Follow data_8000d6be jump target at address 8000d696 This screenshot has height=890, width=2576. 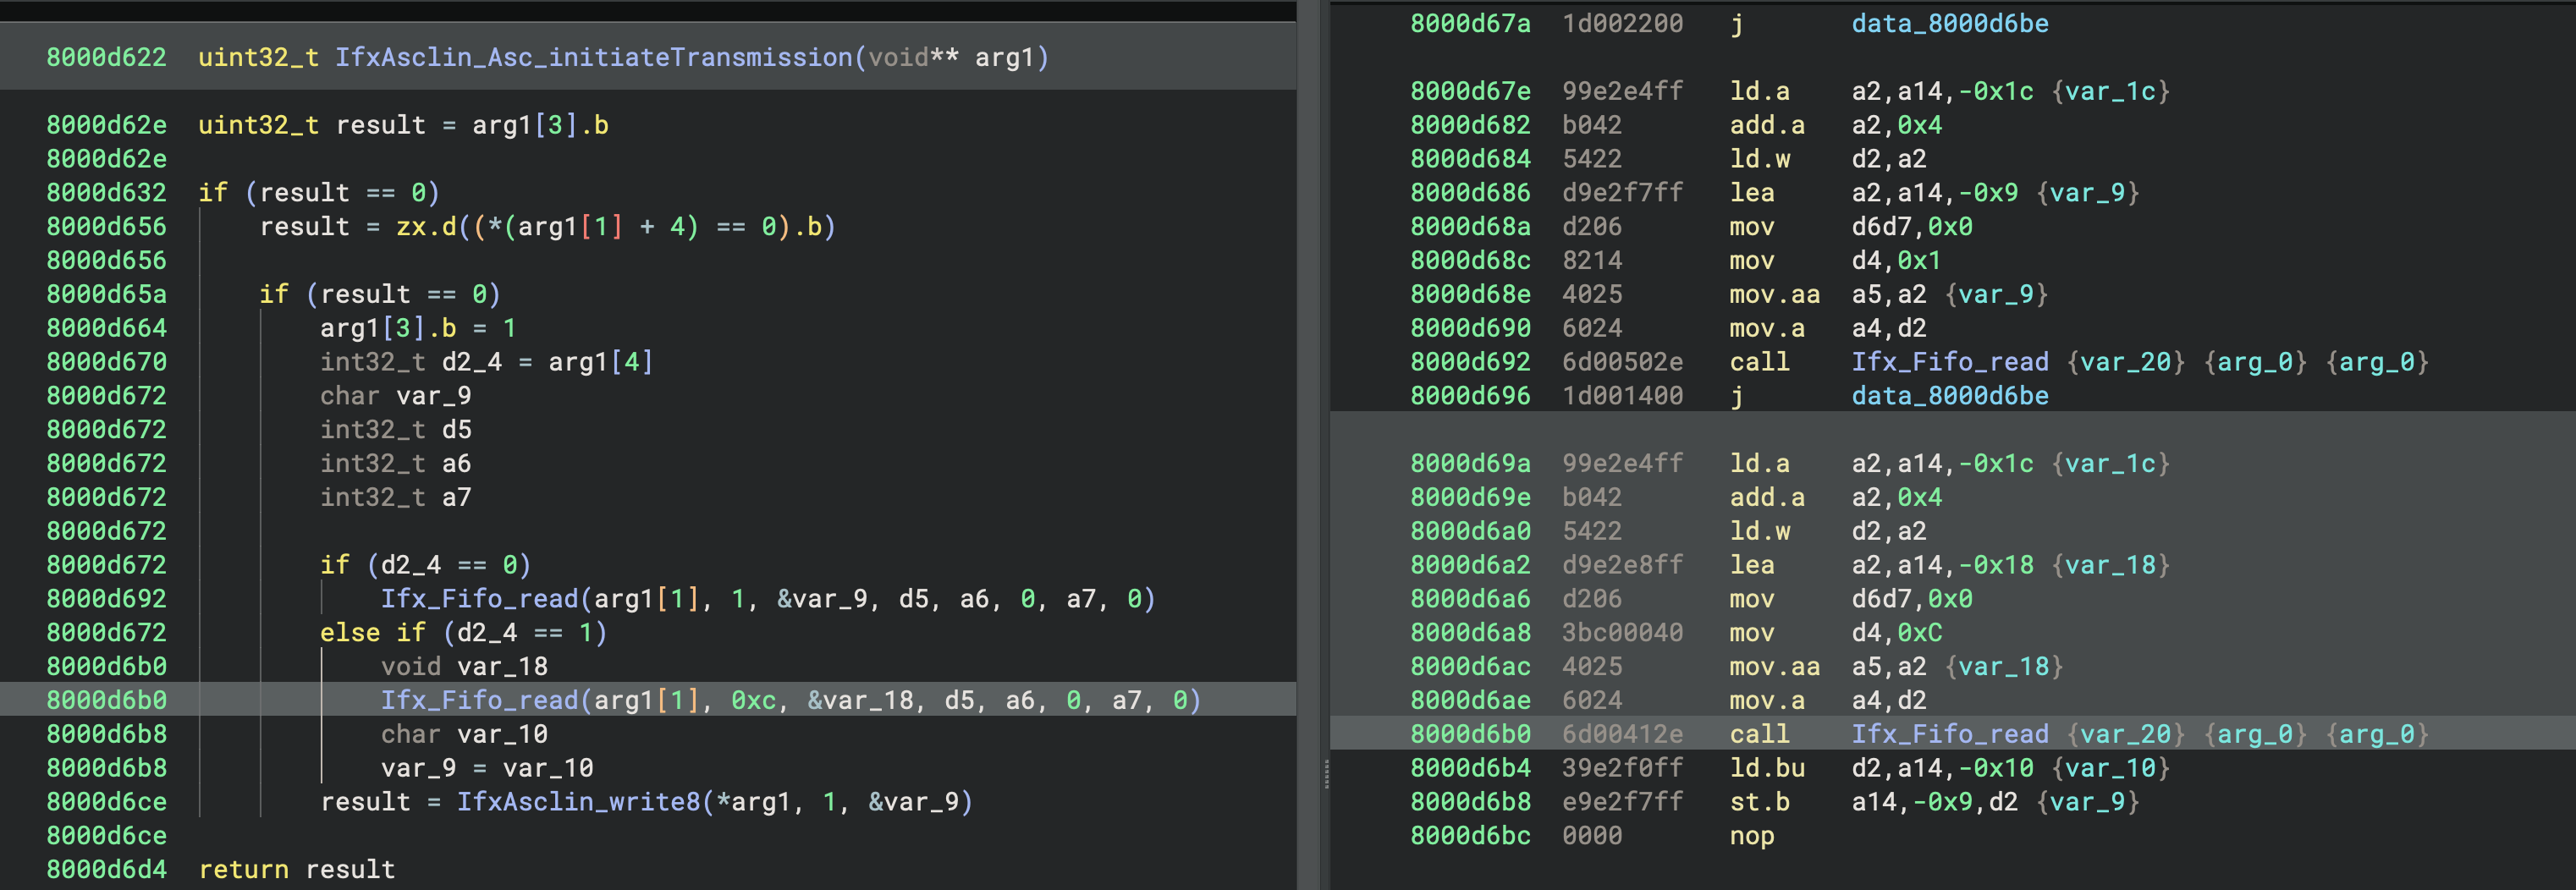(1949, 396)
